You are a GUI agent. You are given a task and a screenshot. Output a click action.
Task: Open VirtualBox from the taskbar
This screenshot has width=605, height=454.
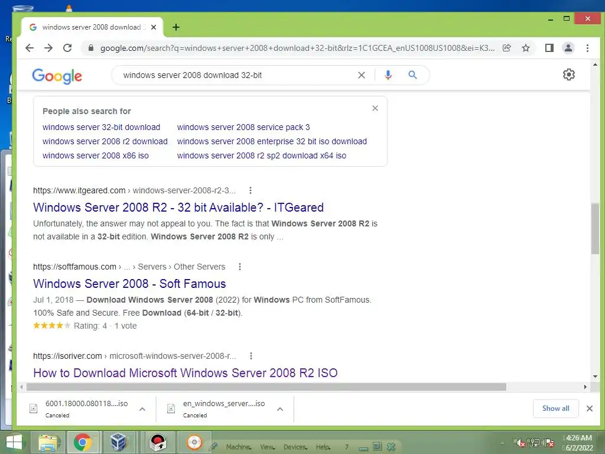point(118,442)
